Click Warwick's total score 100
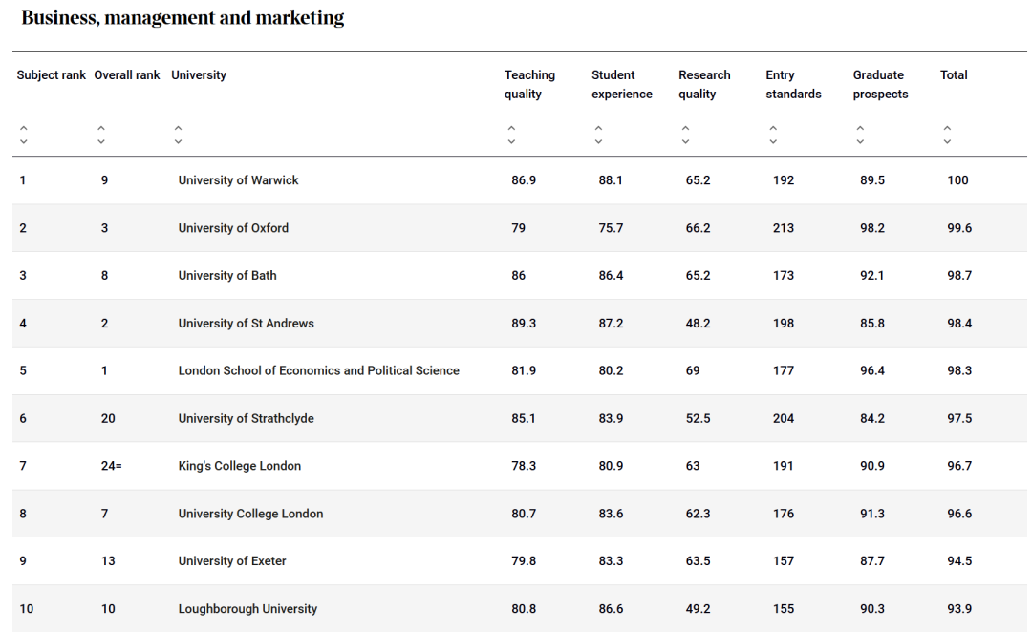This screenshot has height=632, width=1032. 957,180
